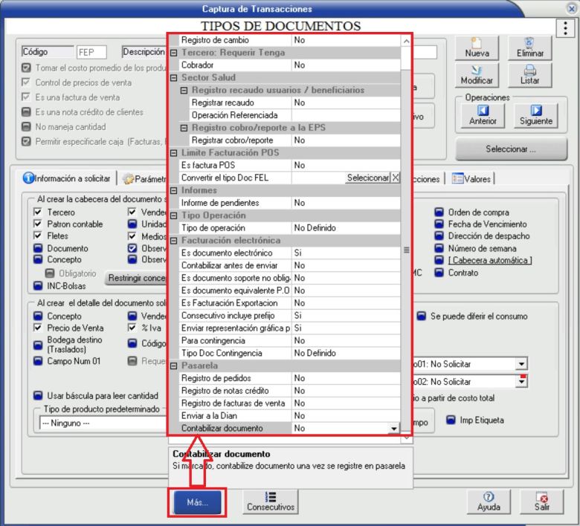Toggle the Tercero checkbox

pyautogui.click(x=38, y=212)
